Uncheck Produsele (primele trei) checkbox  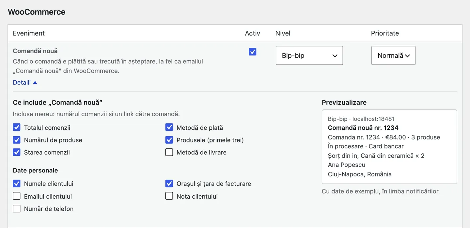169,140
